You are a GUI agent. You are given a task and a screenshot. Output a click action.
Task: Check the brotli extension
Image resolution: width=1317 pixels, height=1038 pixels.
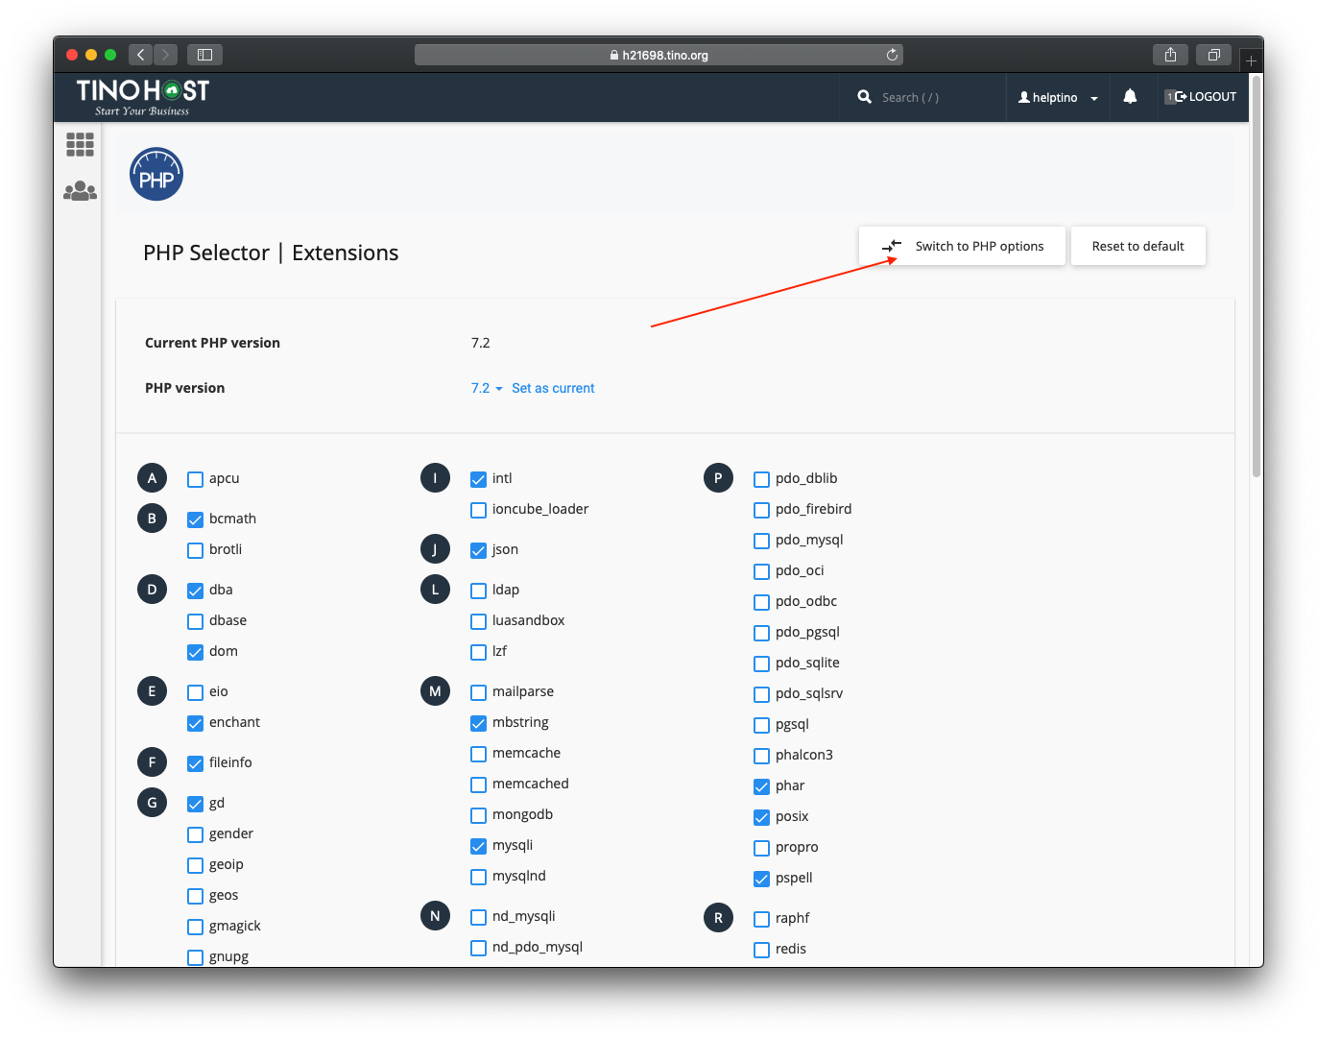tap(195, 550)
